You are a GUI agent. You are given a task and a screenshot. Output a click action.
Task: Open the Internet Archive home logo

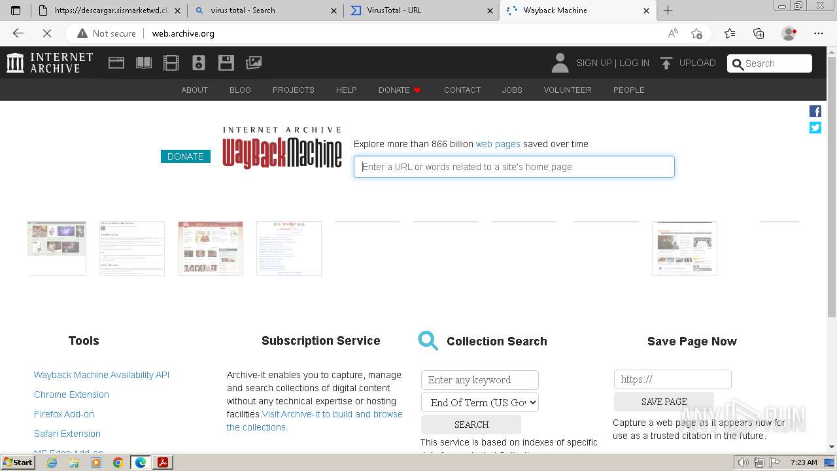click(x=50, y=63)
